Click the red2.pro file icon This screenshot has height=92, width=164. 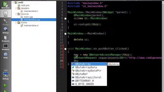click(19, 5)
